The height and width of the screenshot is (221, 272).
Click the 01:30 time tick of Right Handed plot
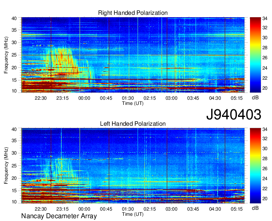(128, 98)
